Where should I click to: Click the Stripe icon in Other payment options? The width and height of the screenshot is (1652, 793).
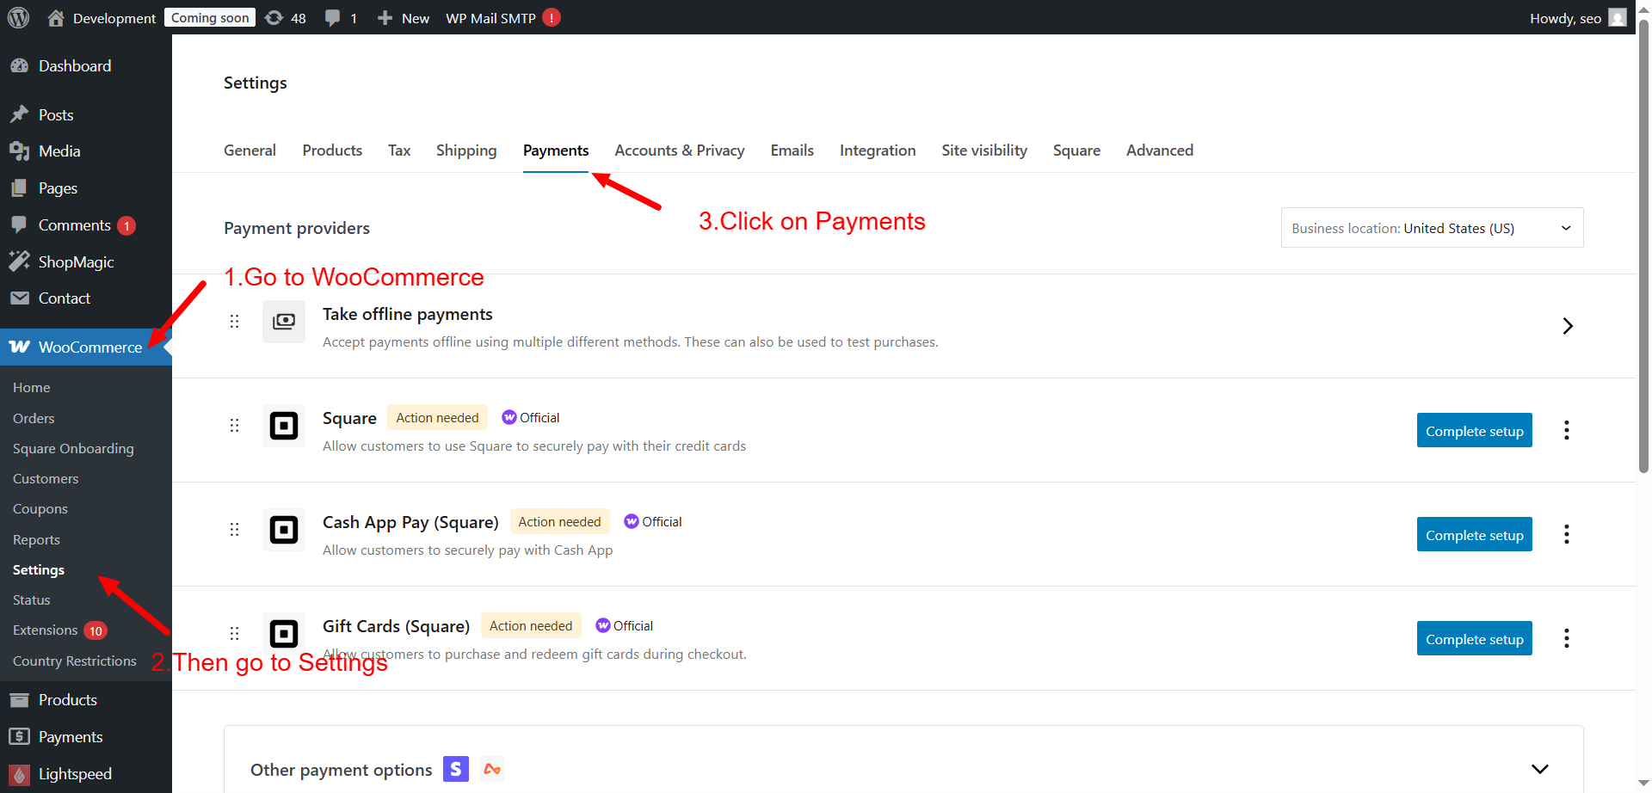tap(456, 769)
